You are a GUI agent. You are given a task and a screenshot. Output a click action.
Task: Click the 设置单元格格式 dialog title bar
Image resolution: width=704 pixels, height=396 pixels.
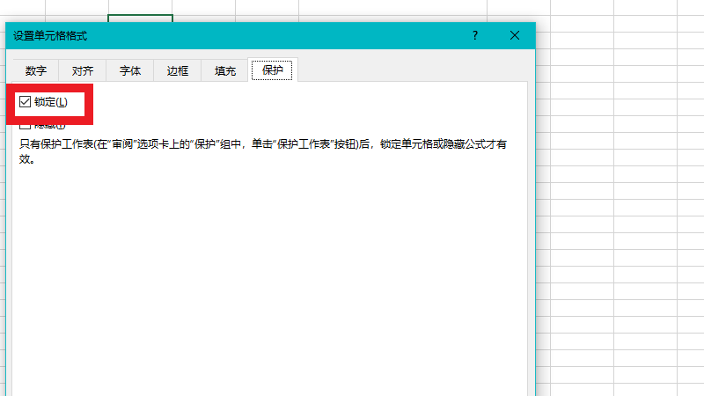point(264,35)
